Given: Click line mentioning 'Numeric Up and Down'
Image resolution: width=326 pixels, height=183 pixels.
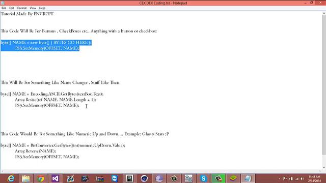Looking at the screenshot, I should coord(85,134).
